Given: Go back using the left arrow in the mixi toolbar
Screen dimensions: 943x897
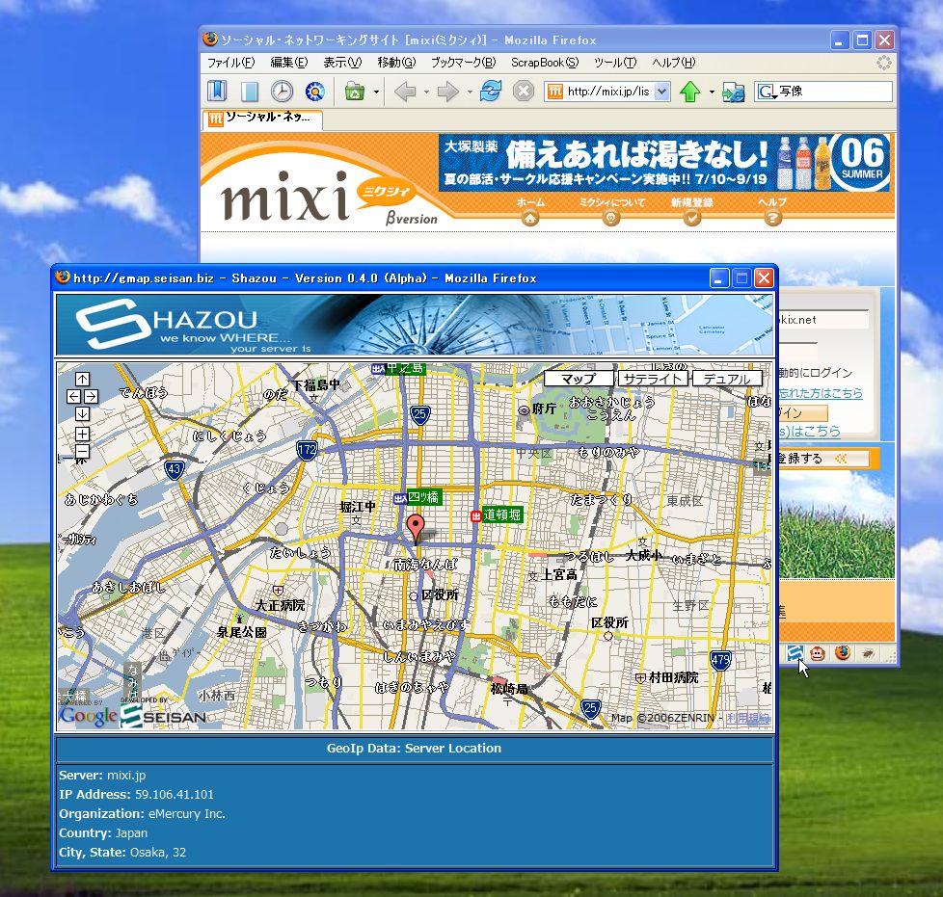Looking at the screenshot, I should [405, 92].
